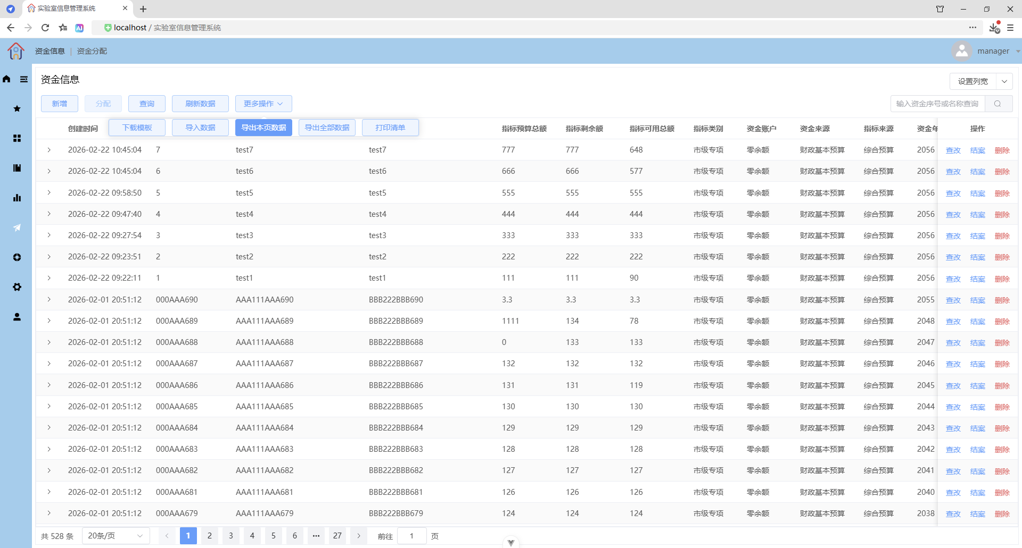Focus the fund search input field
This screenshot has width=1022, height=548.
[x=938, y=104]
